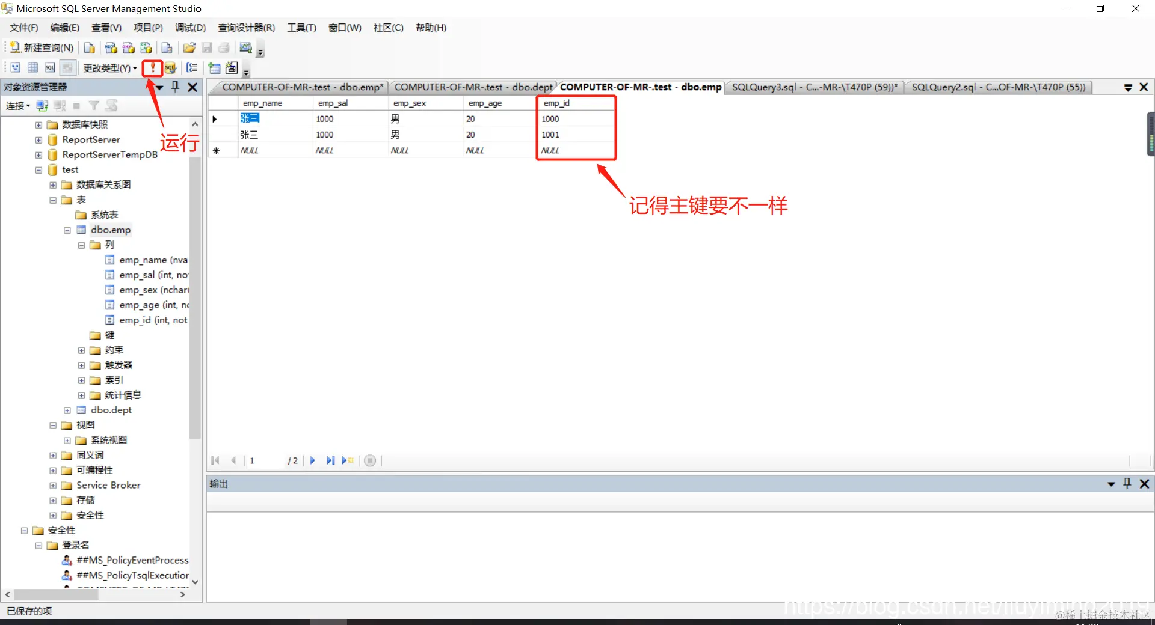Screen dimensions: 1155x625
Task: Launch Activity Monitor from the toolbar
Action: 245,48
